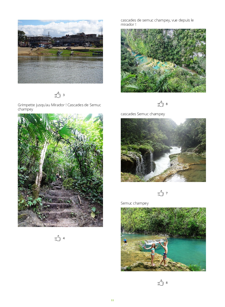The width and height of the screenshot is (225, 307).
Task: Click the caption 'Grimpette jusqu'au Mirador !'
Action: (x=42, y=105)
